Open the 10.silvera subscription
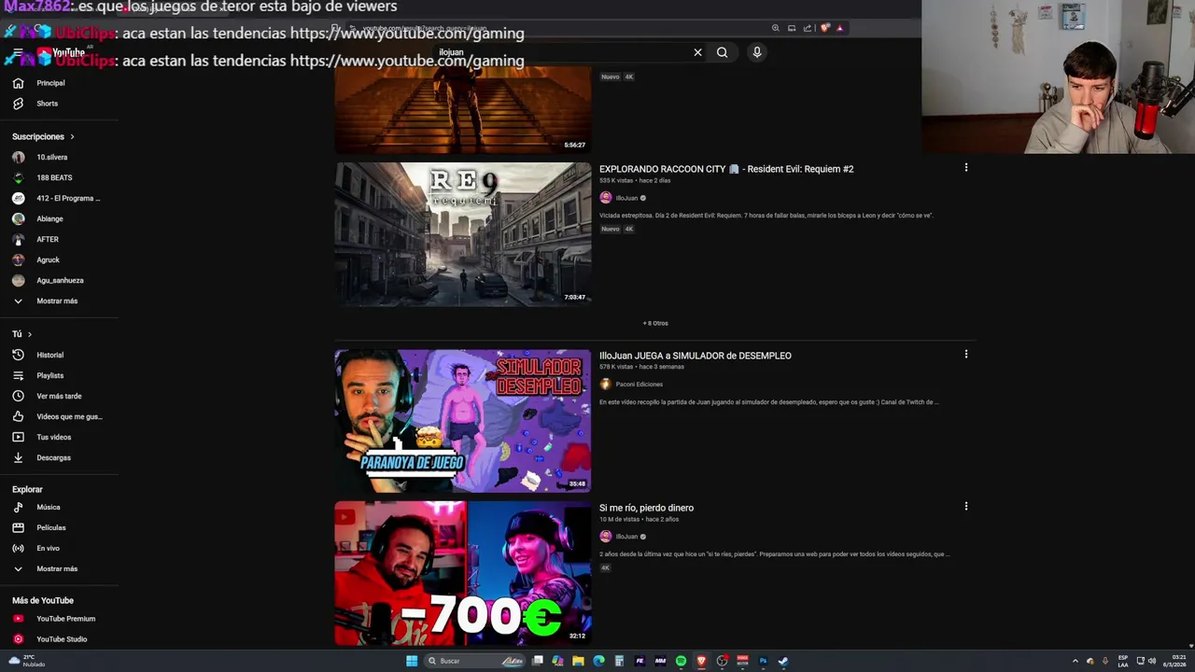This screenshot has width=1195, height=672. point(51,157)
